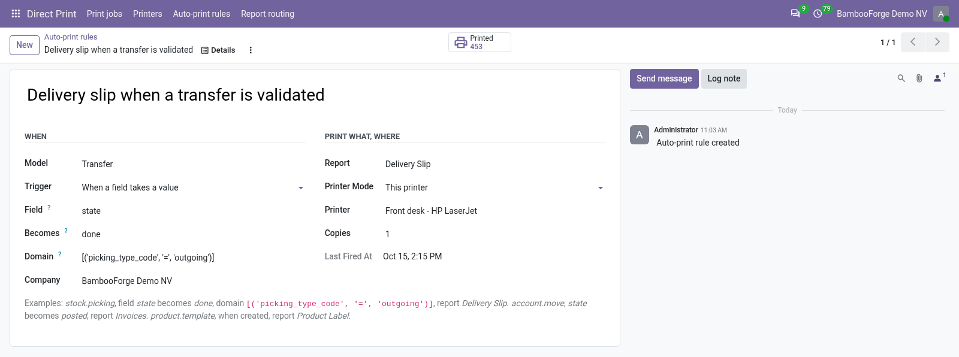Image resolution: width=959 pixels, height=357 pixels.
Task: Open the activities clock icon with badge 79
Action: click(x=818, y=13)
